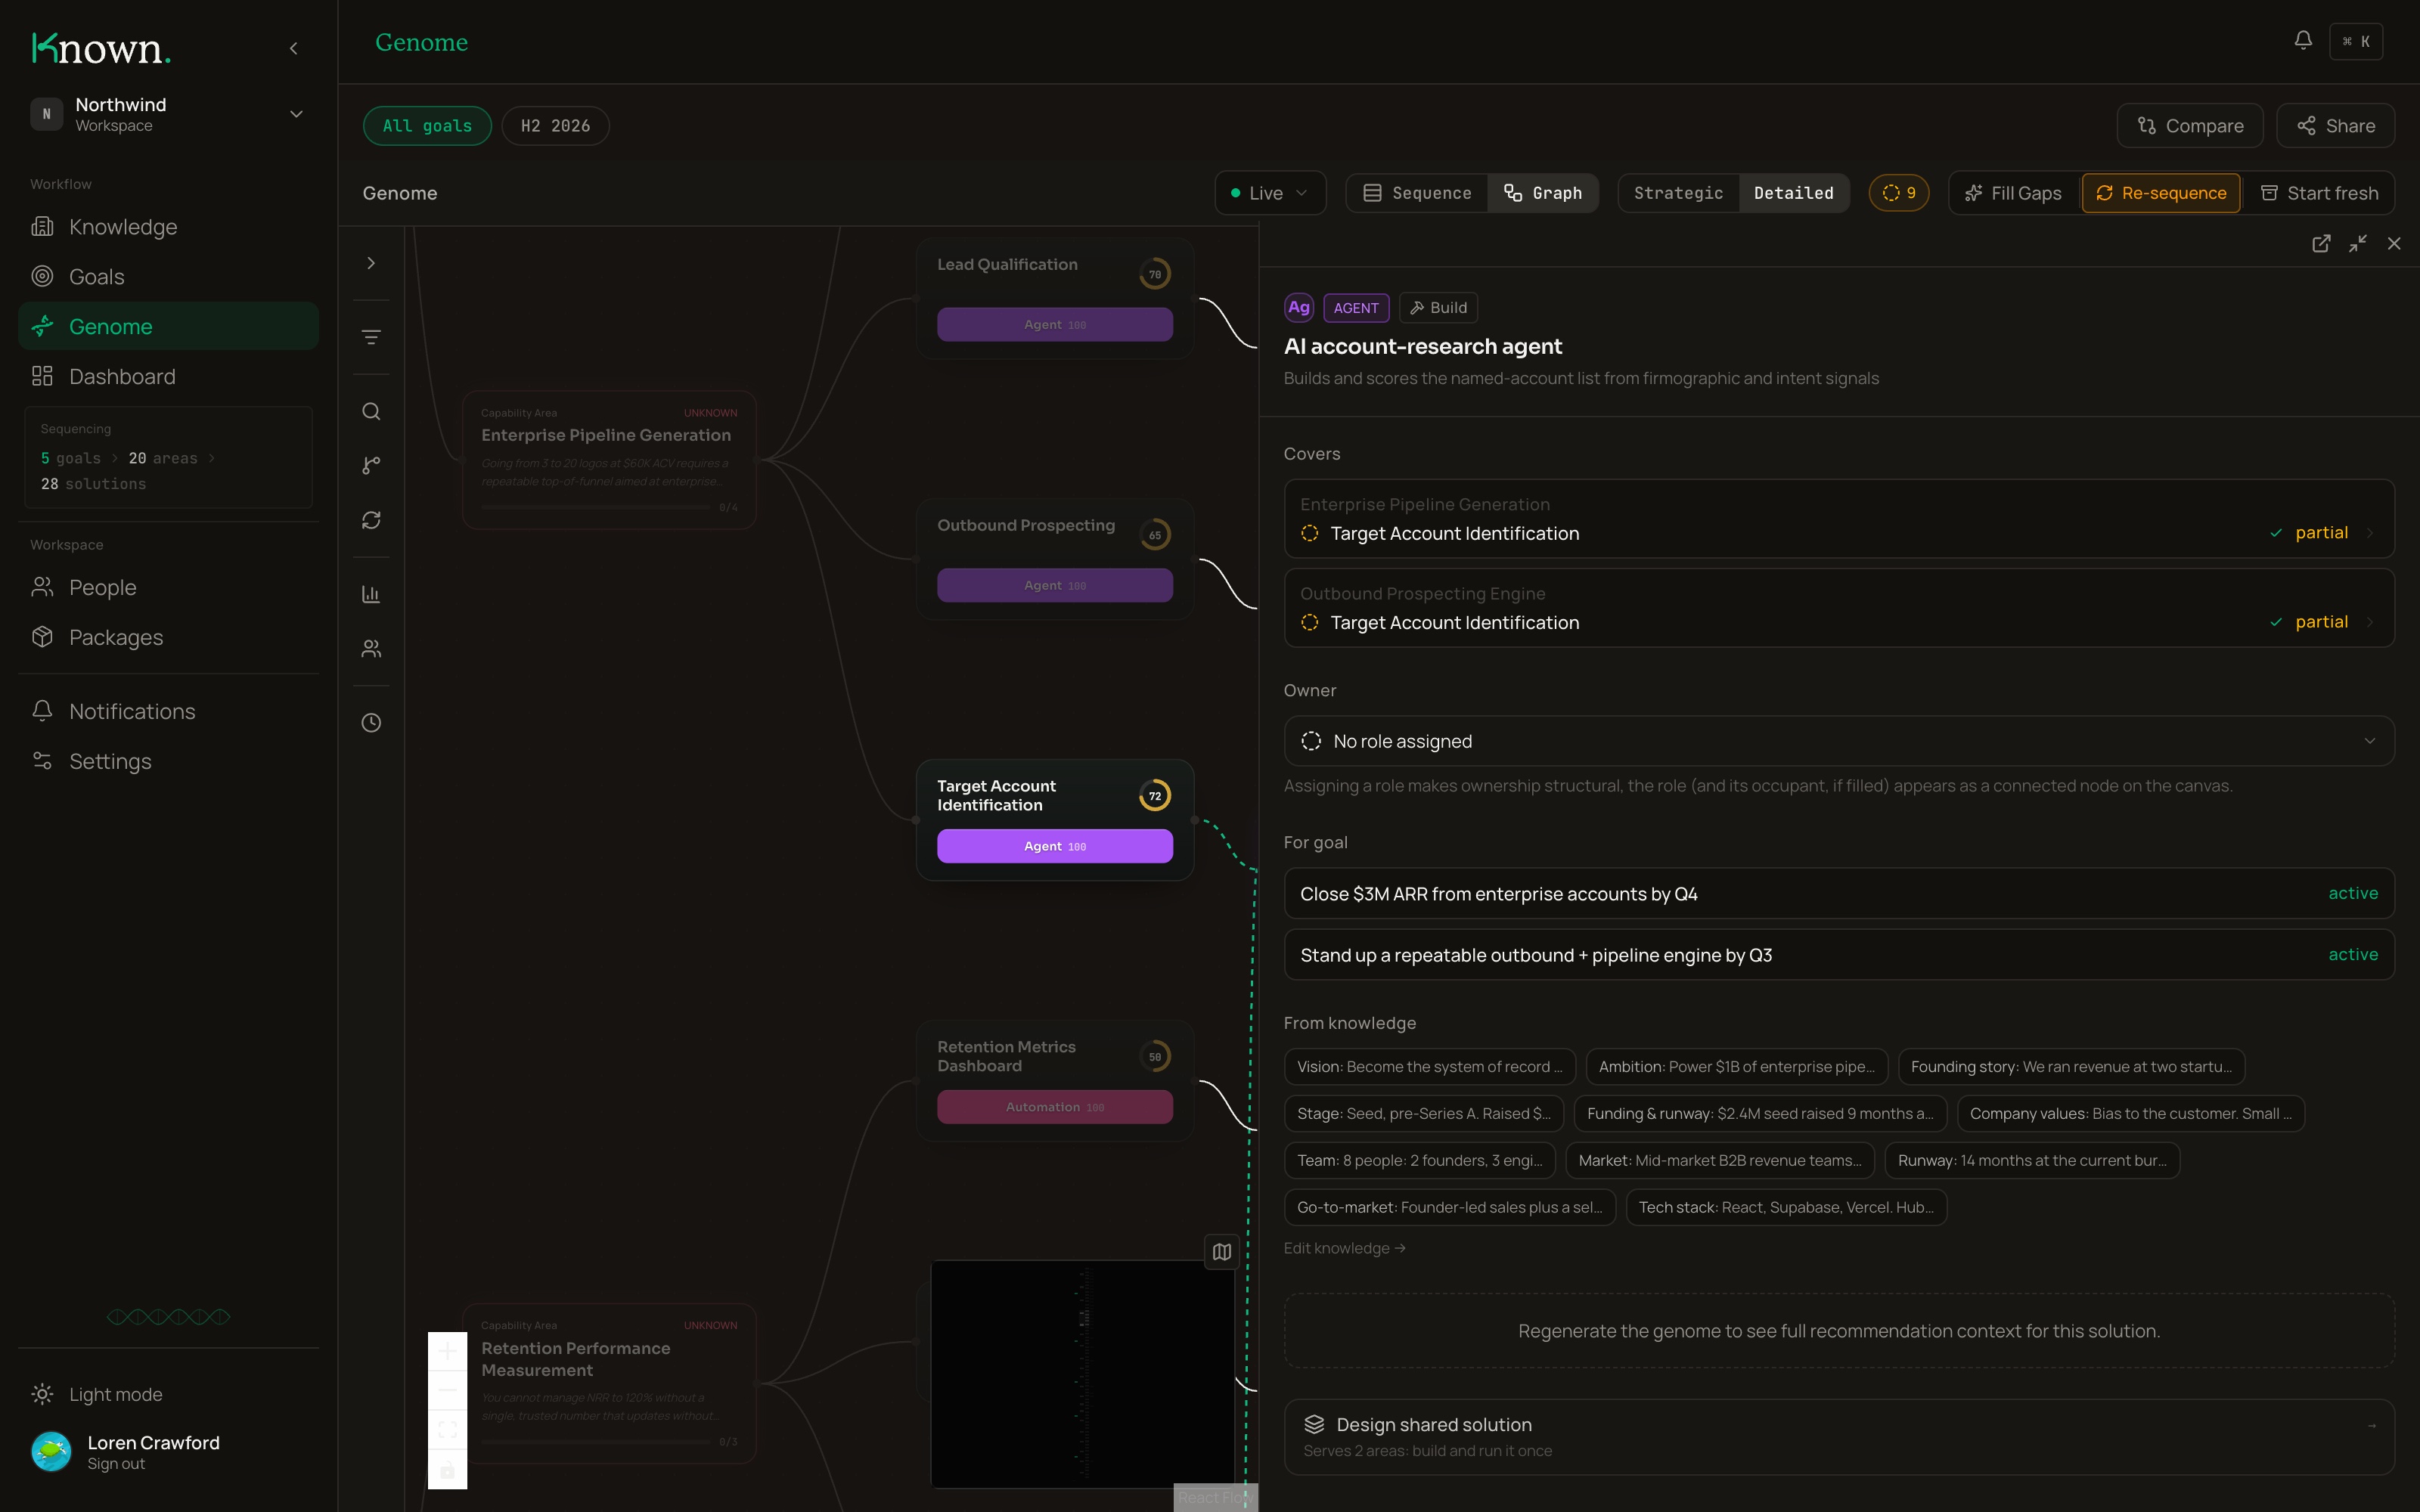Click the Funding & runway knowledge chip

click(1760, 1113)
